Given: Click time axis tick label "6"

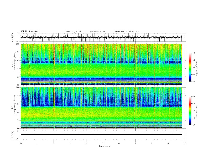Looking at the screenshot, I should click(119, 143).
